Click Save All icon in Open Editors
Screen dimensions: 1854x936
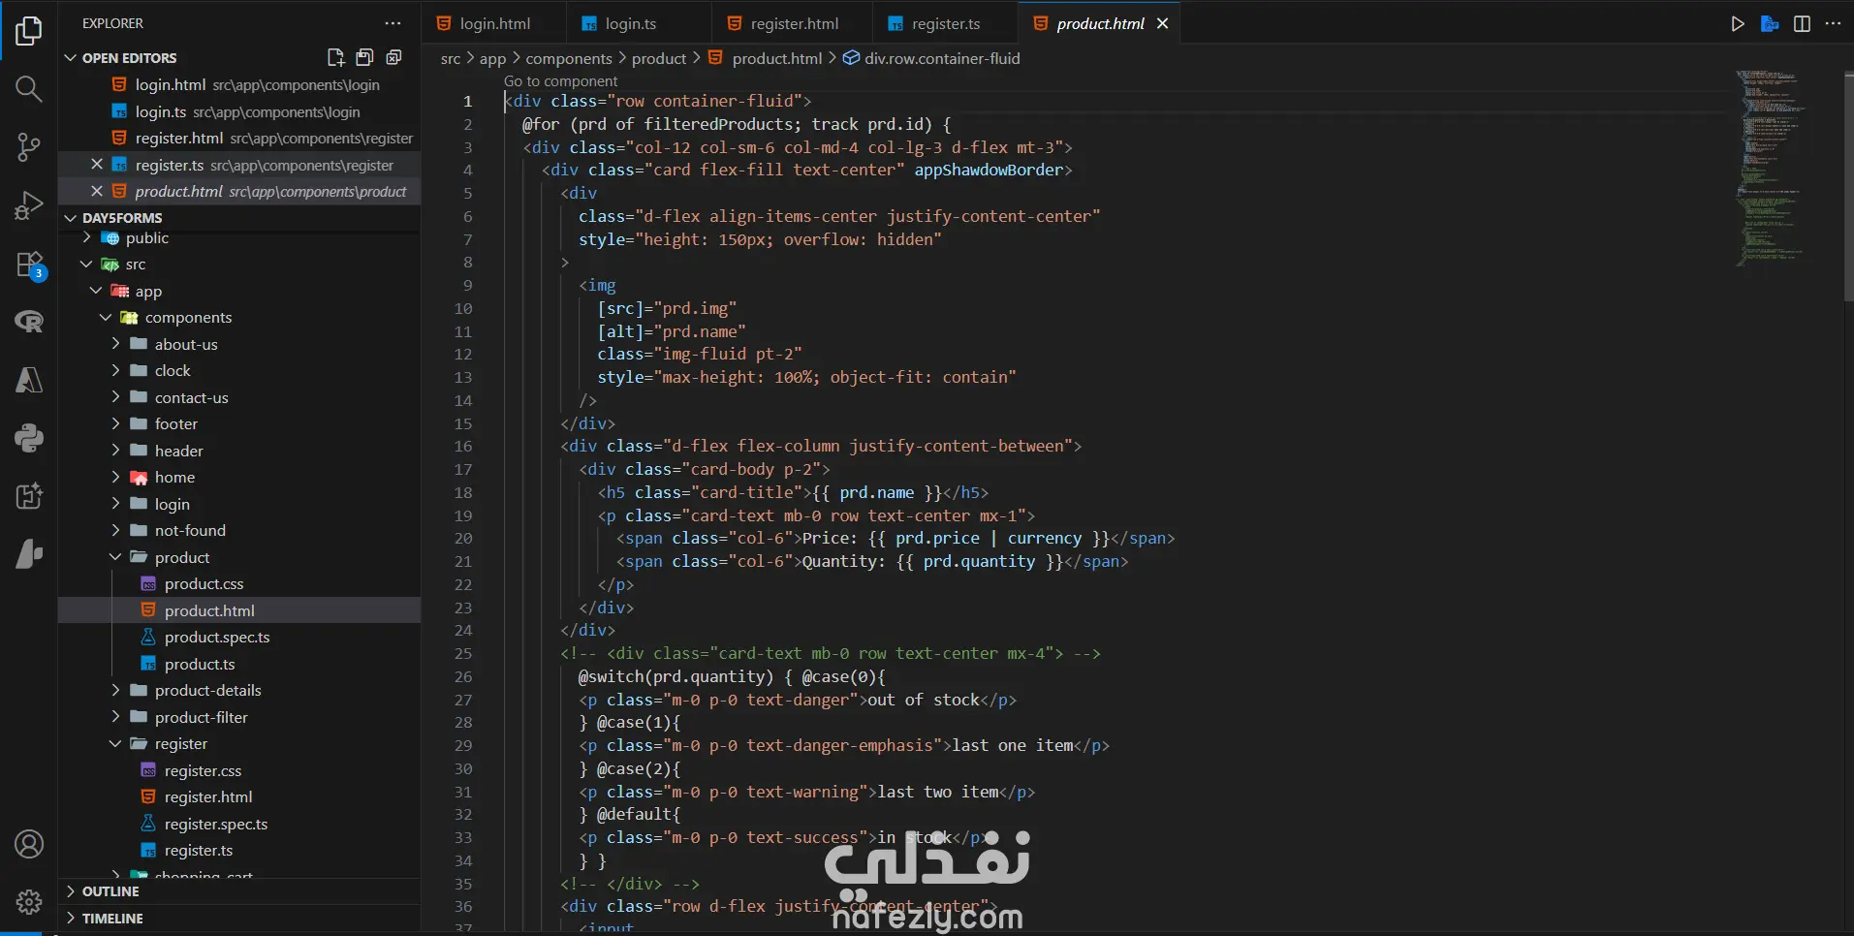click(x=365, y=58)
